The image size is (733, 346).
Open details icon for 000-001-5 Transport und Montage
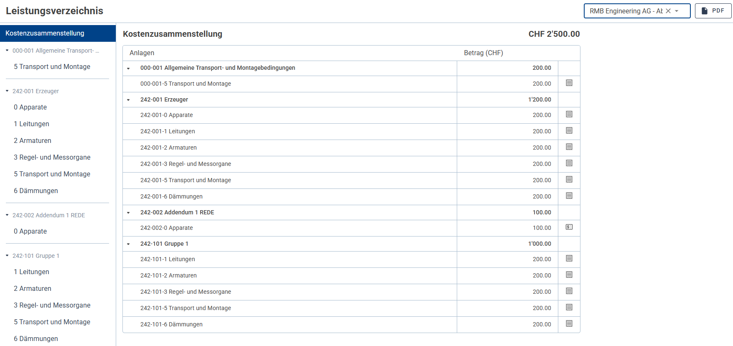(569, 83)
